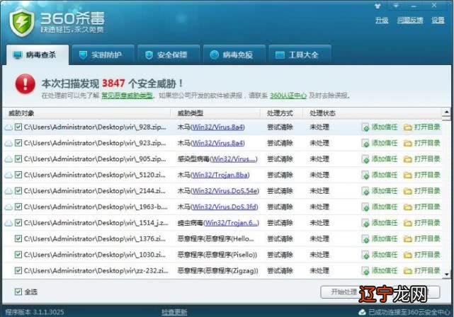Open the 病毒查杀 tab
The width and height of the screenshot is (454, 317).
[x=38, y=54]
